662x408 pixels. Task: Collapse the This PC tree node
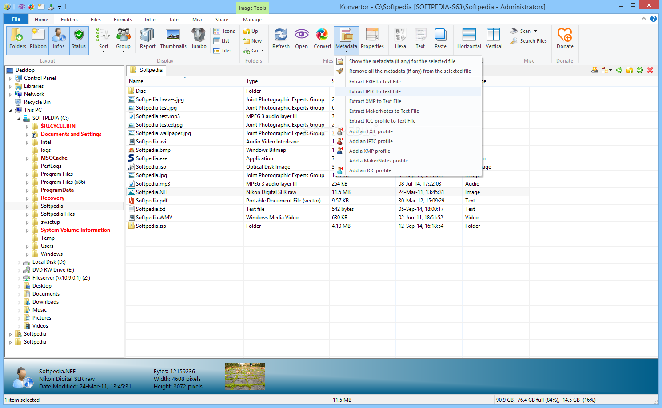pos(11,111)
